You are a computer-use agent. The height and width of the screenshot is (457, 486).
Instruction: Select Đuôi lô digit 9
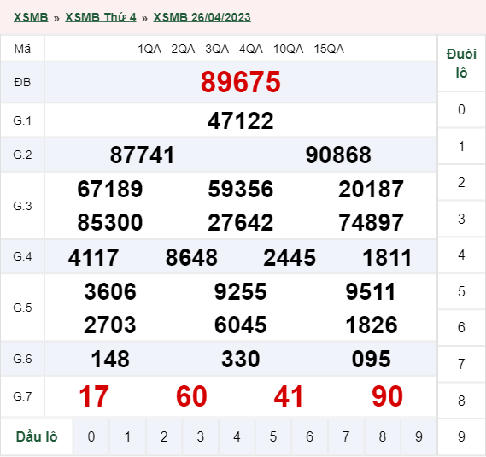pyautogui.click(x=461, y=436)
